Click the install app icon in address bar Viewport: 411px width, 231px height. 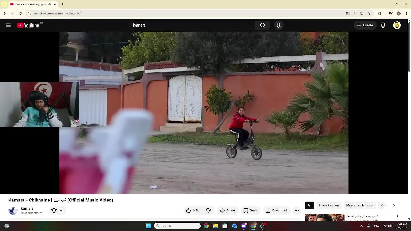point(362,13)
